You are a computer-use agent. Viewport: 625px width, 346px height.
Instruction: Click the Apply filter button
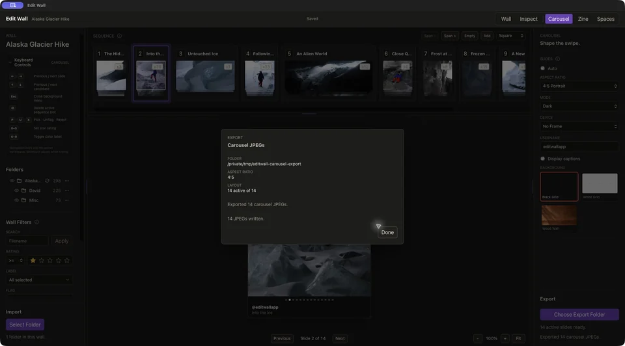(x=61, y=241)
